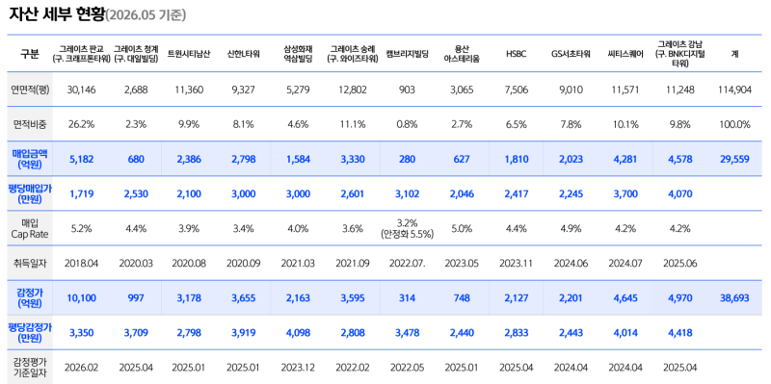
Task: Select the per-pyeong appraisal '3,350'
Action: [82, 332]
